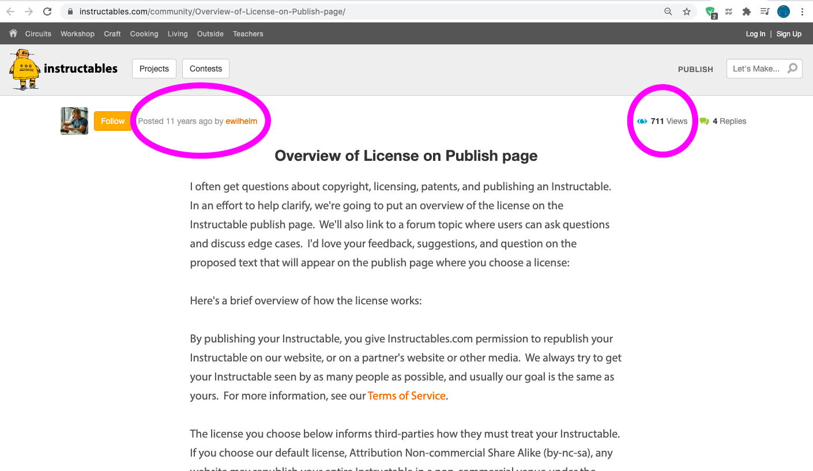Open the Extensions puzzle piece icon
Viewport: 813px width, 471px height.
tap(747, 12)
